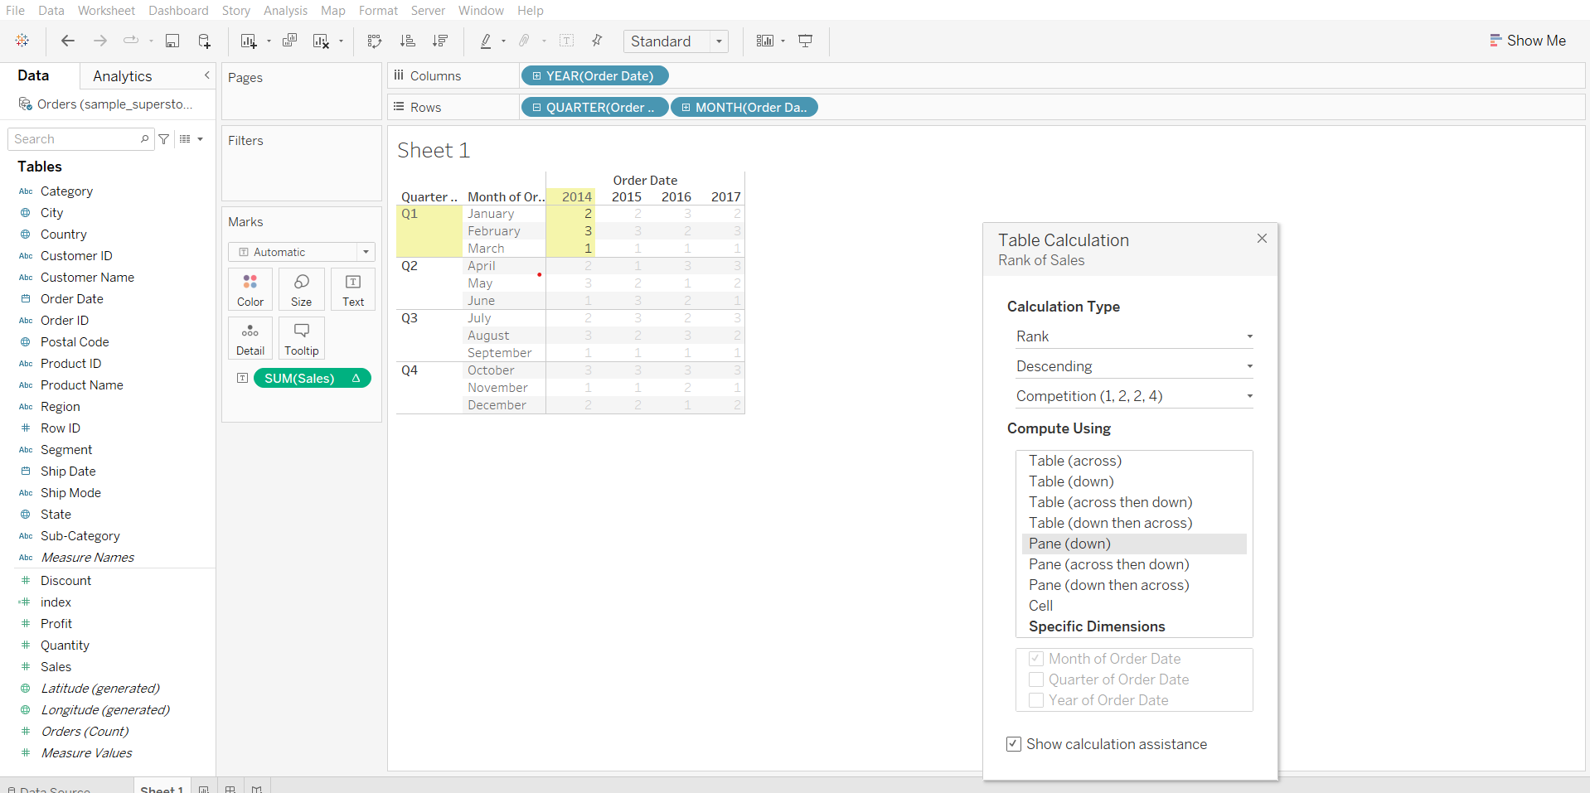Screen dimensions: 1590x793
Task: Click the Color button on Marks card
Action: 250,289
